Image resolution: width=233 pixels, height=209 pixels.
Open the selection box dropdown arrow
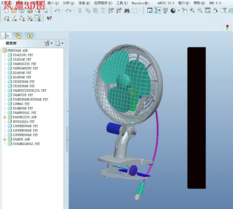140,11
